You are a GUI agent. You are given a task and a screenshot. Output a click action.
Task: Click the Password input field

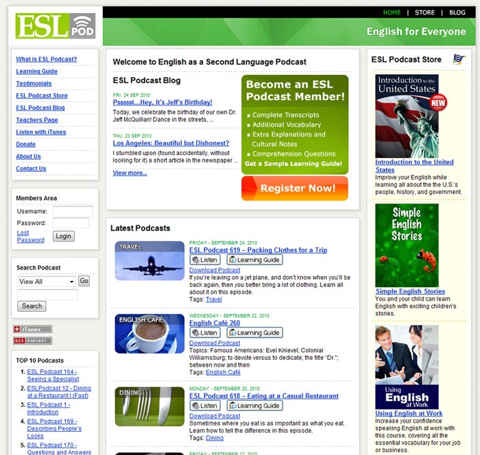tap(71, 223)
